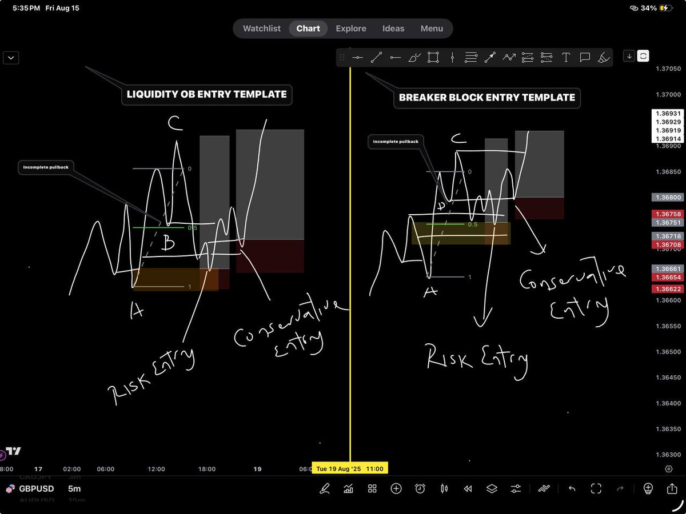Open the chart layout selector grid
Screen dimensions: 686x514
(372, 488)
